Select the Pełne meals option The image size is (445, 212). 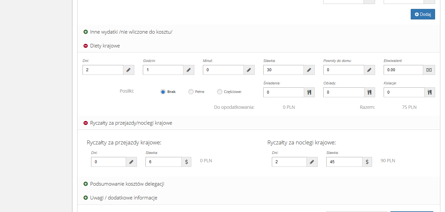[x=191, y=92]
